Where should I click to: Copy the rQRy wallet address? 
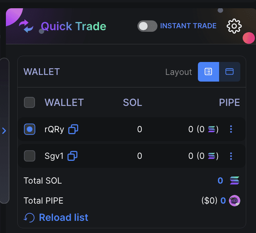click(x=73, y=129)
